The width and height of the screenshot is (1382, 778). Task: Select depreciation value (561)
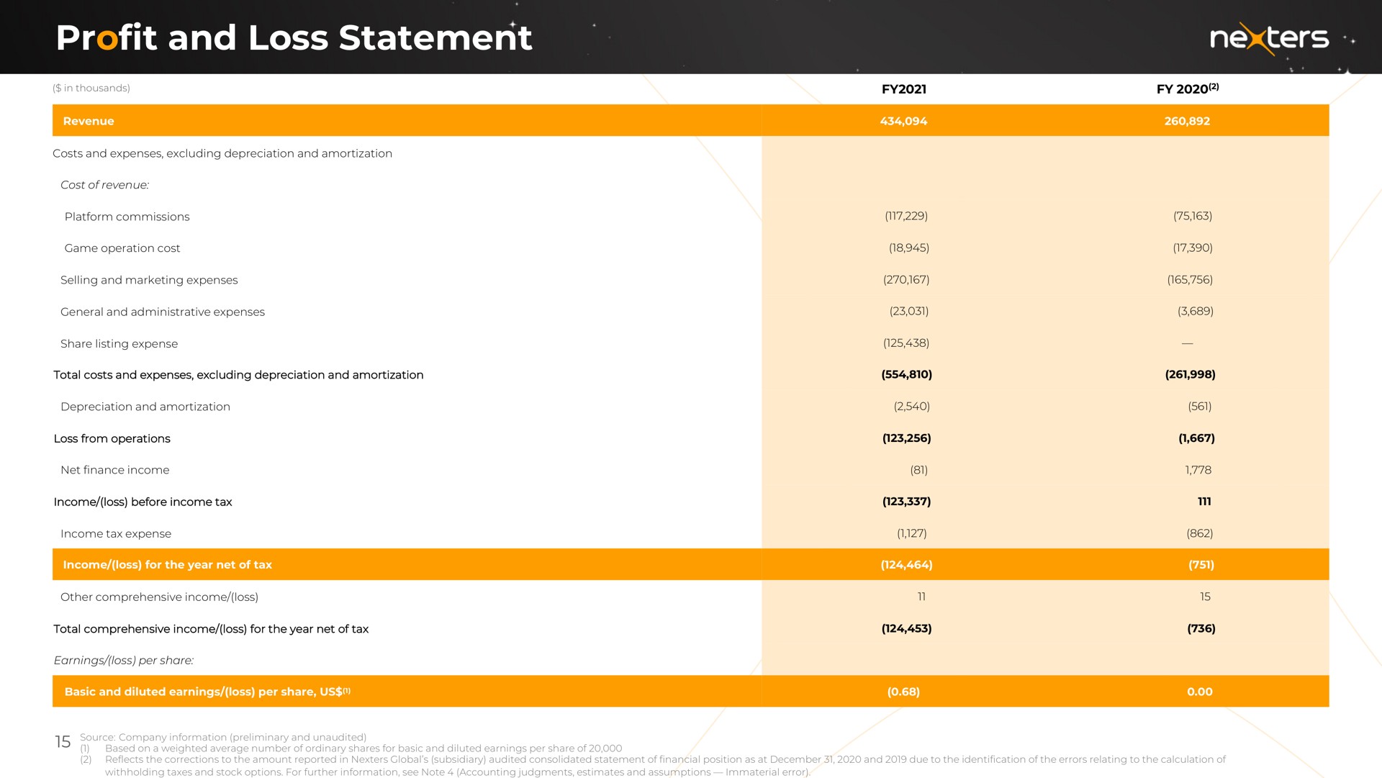pyautogui.click(x=1200, y=407)
